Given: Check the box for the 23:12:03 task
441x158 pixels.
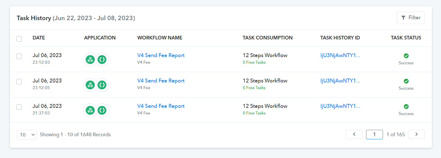Looking at the screenshot, I should (19, 56).
